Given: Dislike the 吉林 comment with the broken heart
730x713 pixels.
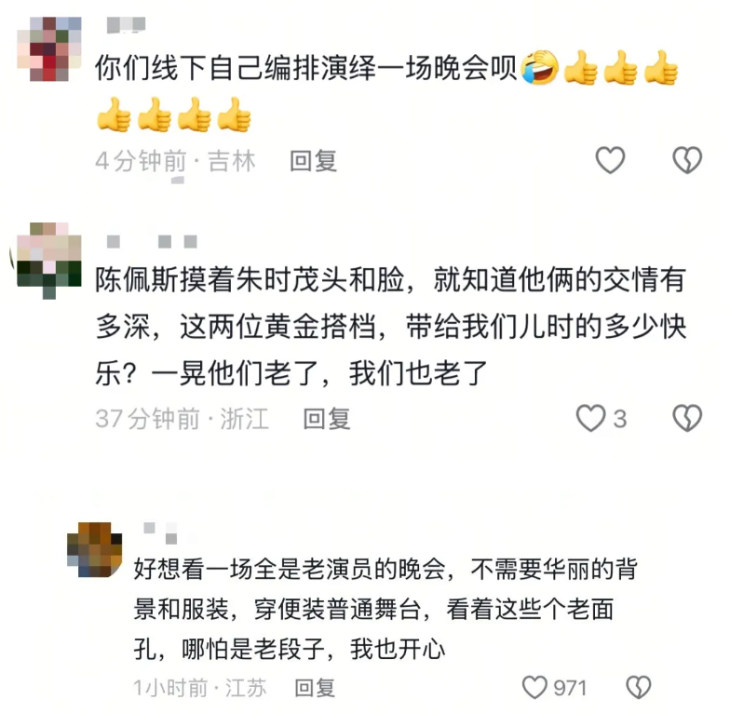Looking at the screenshot, I should tap(687, 160).
